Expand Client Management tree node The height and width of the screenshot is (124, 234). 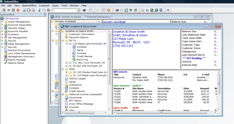click(2, 22)
